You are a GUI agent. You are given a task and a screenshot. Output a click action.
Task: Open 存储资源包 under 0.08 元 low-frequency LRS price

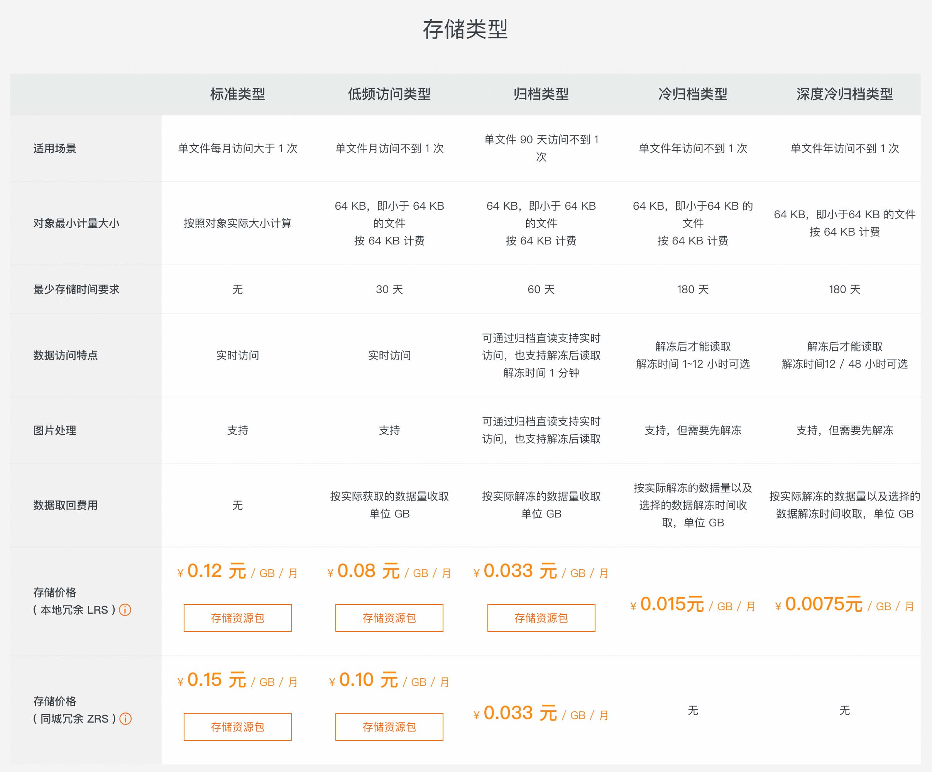point(389,618)
